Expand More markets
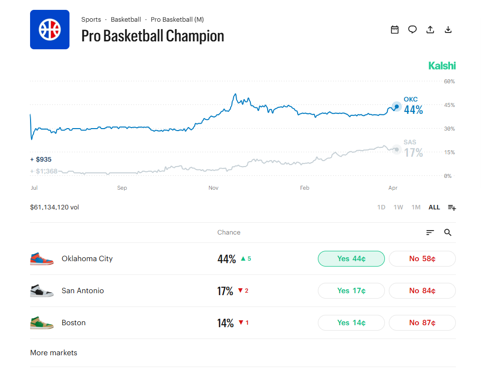Viewport: 481px width, 373px height. point(53,352)
